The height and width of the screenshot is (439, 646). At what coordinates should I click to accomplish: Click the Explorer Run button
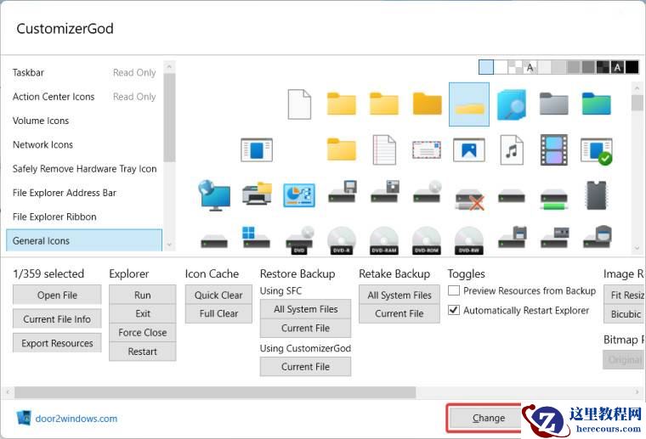click(x=143, y=295)
